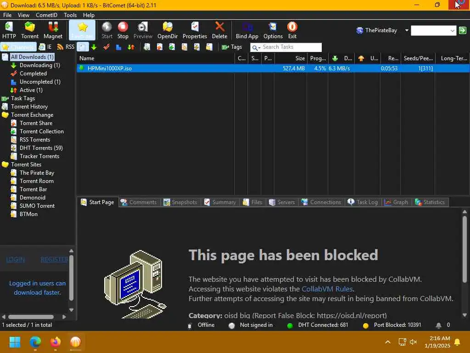Sort the task list by the Size column header
470x353 pixels.
click(290, 58)
